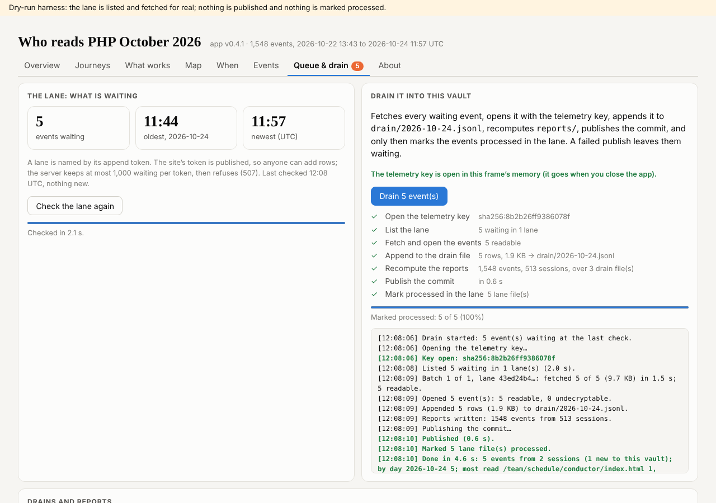Screen dimensions: 716x503
Task: Show the Events tab
Action: tap(266, 65)
